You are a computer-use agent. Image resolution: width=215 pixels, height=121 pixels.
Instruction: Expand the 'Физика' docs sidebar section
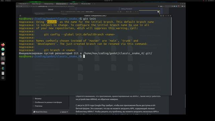(x=38, y=98)
